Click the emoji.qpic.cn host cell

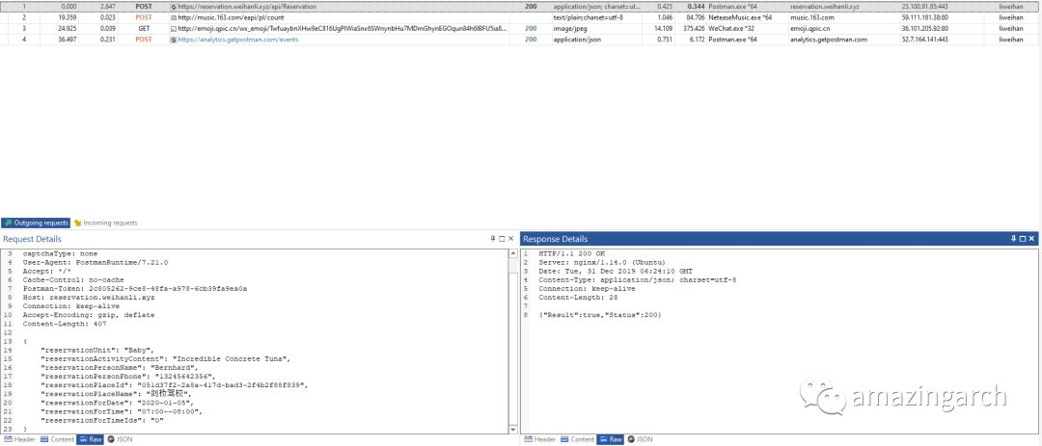pos(812,29)
